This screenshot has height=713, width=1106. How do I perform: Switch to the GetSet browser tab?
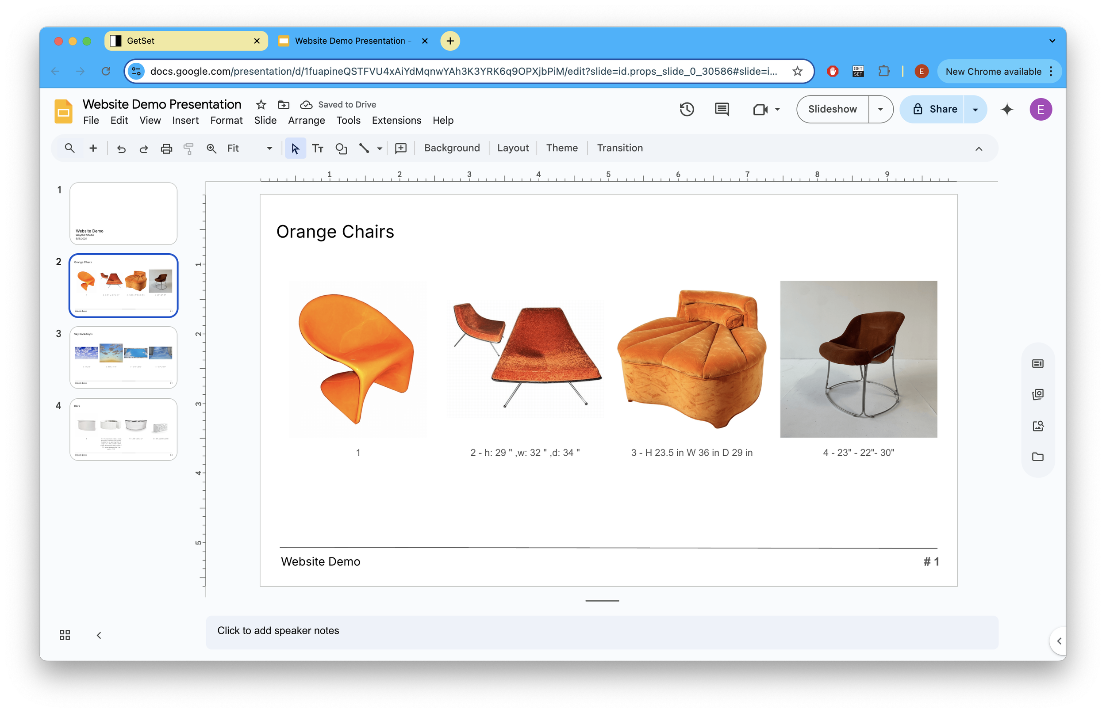(x=185, y=41)
